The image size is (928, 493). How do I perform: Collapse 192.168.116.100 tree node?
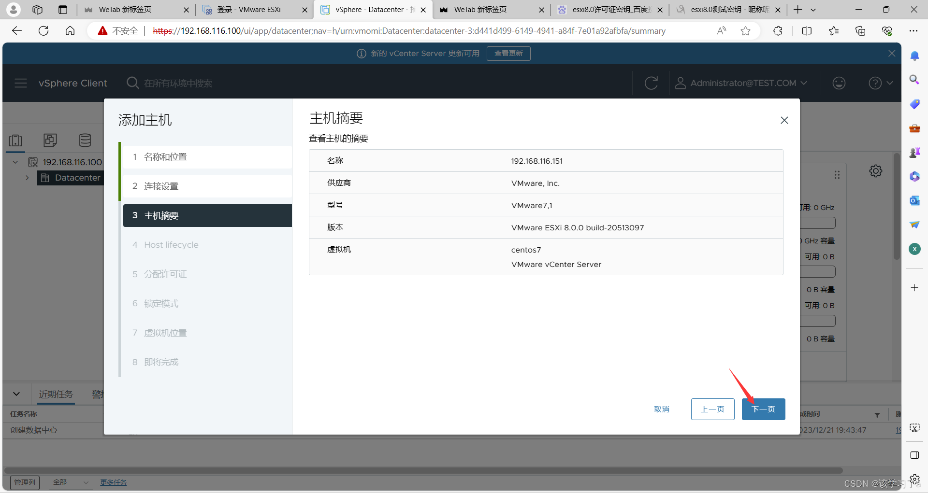pos(15,162)
